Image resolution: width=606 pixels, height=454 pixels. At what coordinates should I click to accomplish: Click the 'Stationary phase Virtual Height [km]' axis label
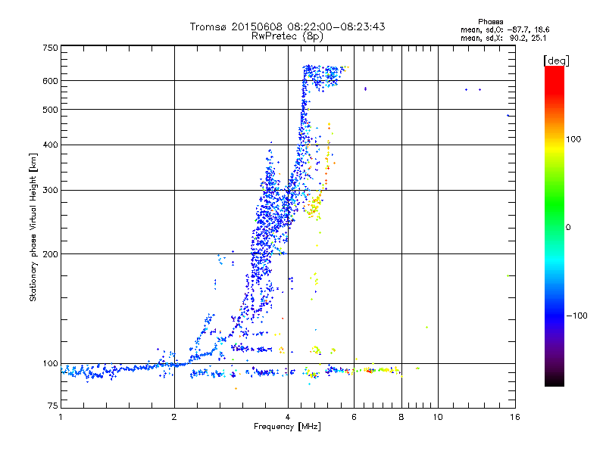[x=33, y=227]
